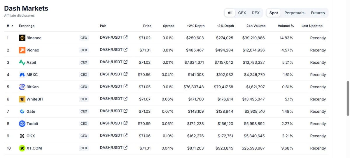
Task: Click the 14.83% volume percentage
Action: pyautogui.click(x=286, y=38)
